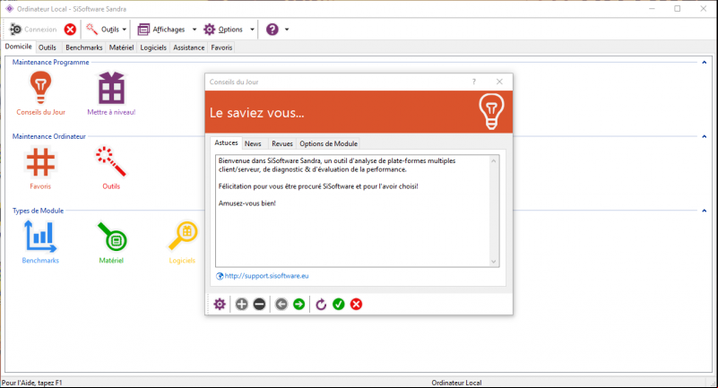Viewport: 718px width, 388px height.
Task: Click the lightbulb icon in orange banner
Action: (x=491, y=112)
